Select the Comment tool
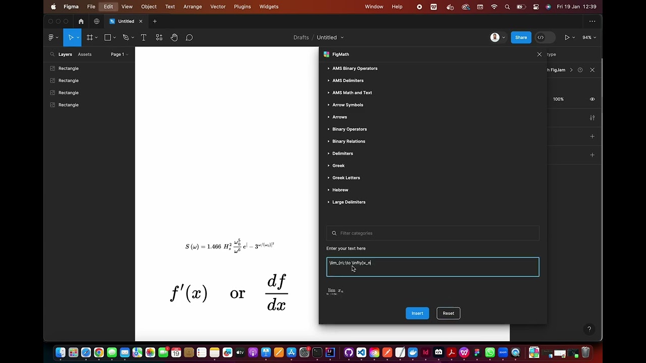The image size is (646, 363). click(189, 37)
